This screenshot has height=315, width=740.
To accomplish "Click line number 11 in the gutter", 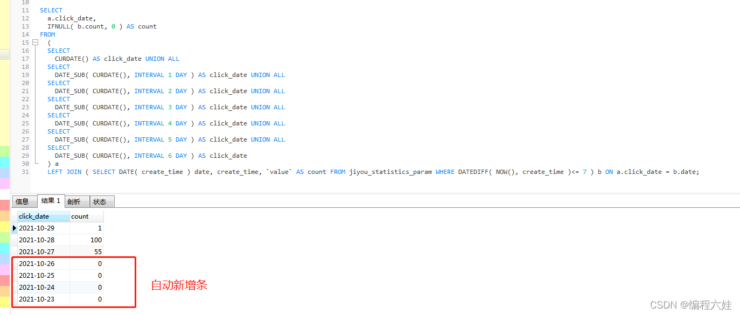I will [x=25, y=10].
